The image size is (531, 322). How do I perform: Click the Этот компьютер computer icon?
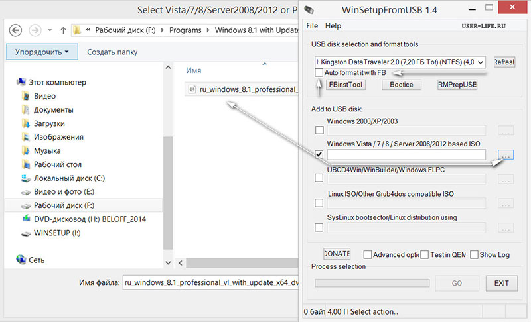(21, 82)
